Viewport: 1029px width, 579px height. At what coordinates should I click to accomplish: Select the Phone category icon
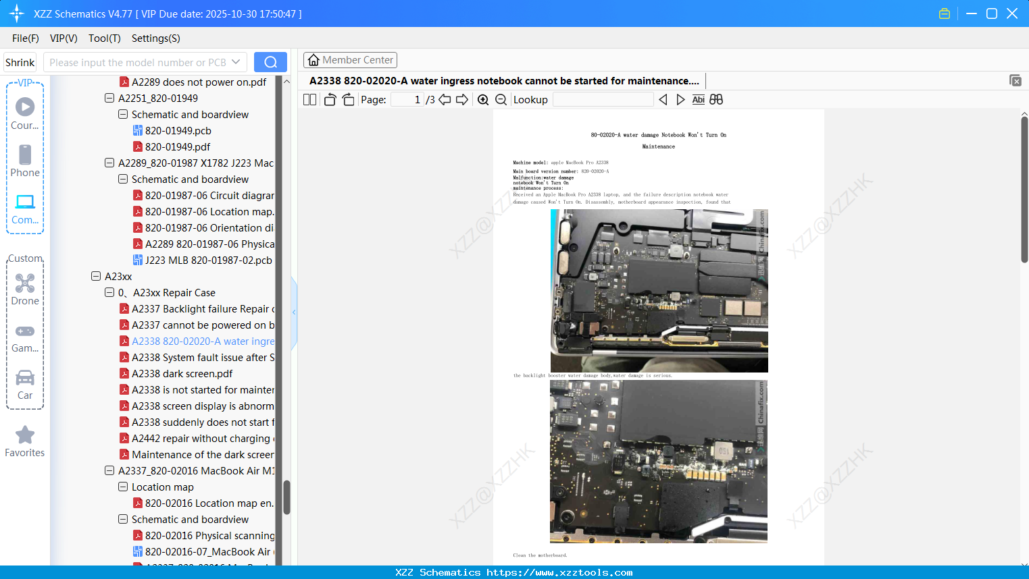(25, 161)
